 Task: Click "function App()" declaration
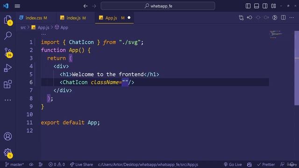[x=63, y=50]
